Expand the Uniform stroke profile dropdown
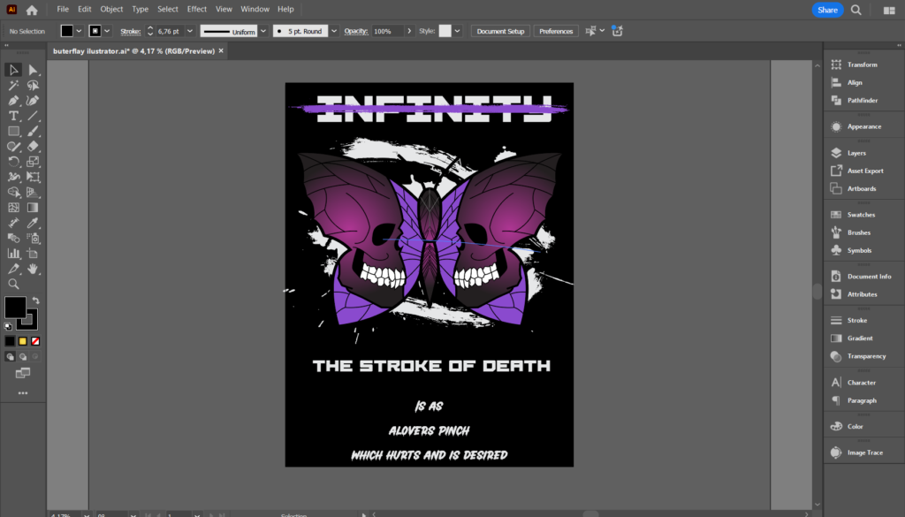This screenshot has height=517, width=905. click(263, 32)
